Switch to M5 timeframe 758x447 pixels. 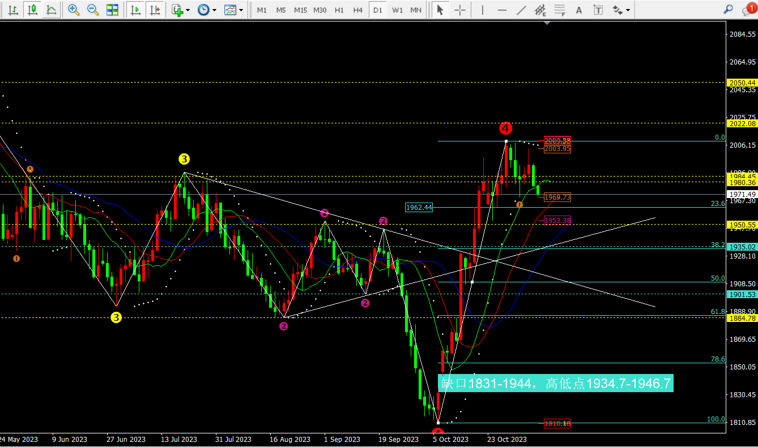tap(281, 10)
